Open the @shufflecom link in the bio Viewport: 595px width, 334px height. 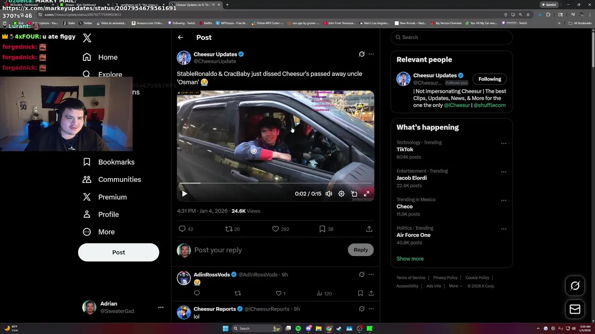point(489,105)
